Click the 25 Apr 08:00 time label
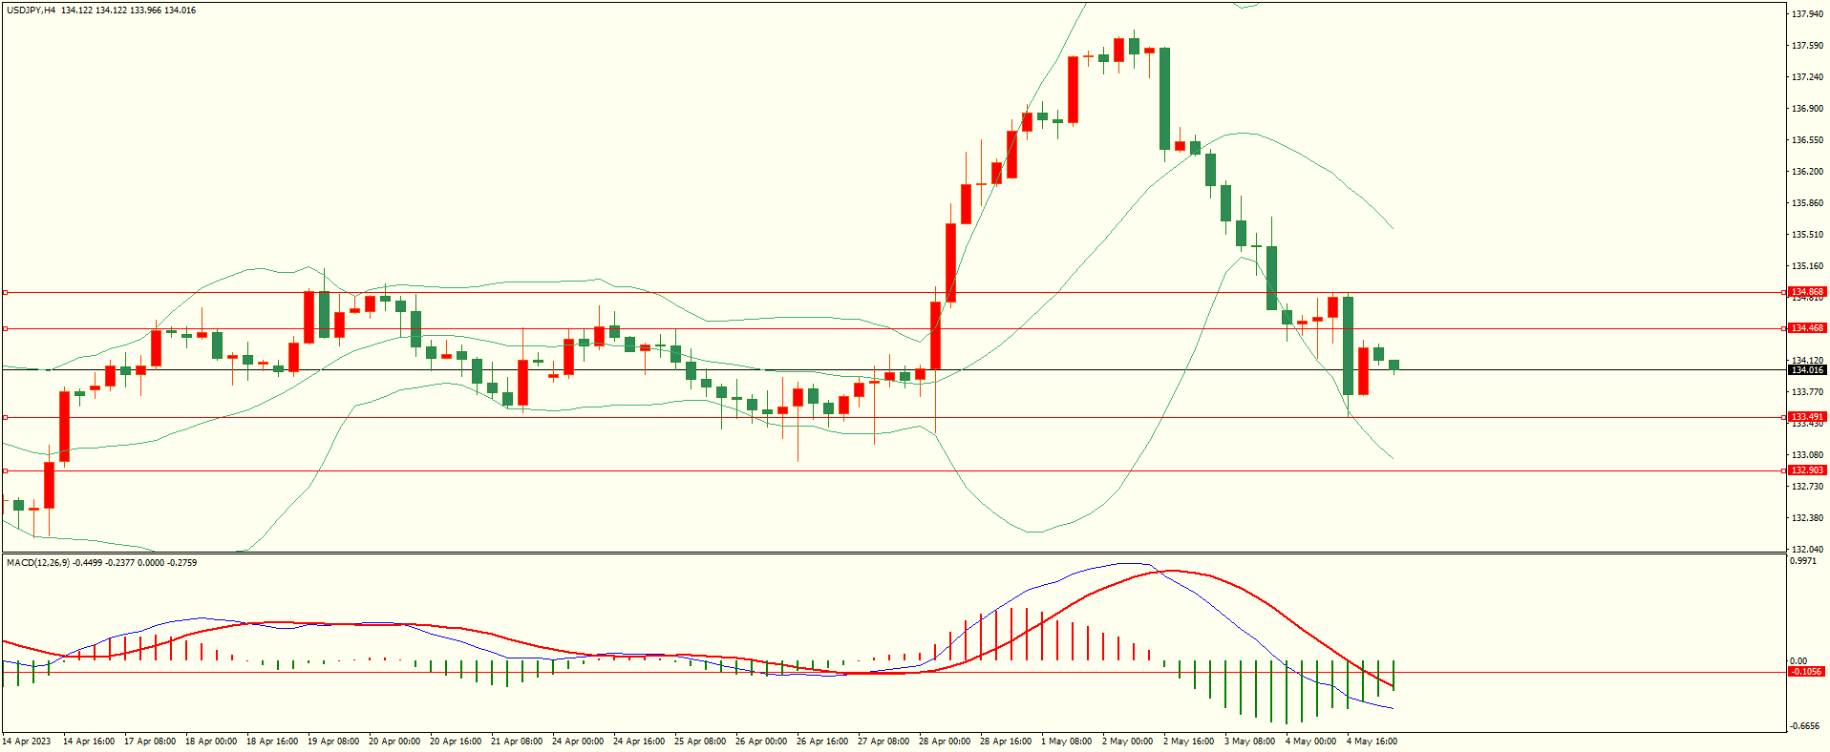Viewport: 1830px width, 752px height. pos(700,742)
